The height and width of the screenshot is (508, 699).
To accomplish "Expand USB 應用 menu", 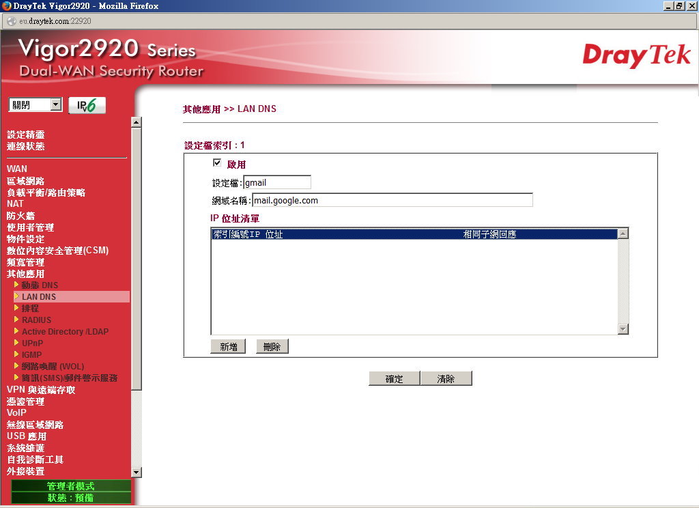I will 27,436.
